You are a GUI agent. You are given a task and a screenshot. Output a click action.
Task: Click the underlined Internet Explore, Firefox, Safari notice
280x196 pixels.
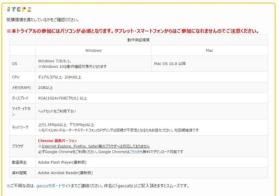(96, 147)
